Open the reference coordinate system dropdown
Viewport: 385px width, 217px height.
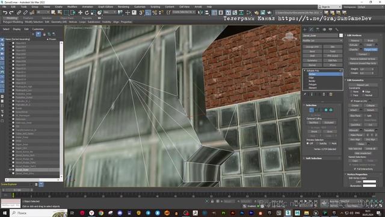[109, 12]
